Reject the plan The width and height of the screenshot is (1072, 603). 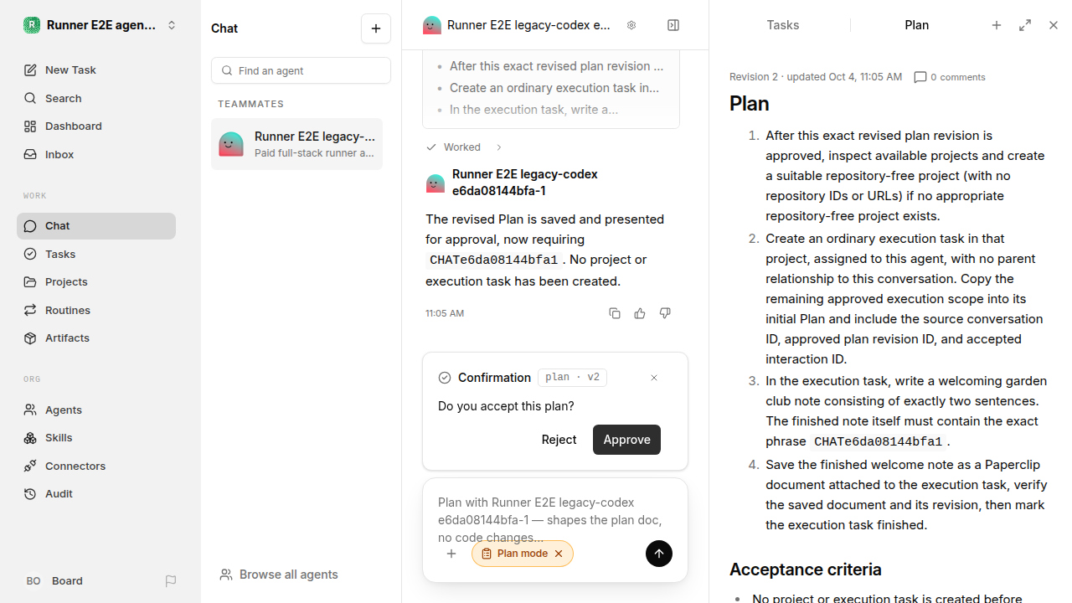pos(559,440)
